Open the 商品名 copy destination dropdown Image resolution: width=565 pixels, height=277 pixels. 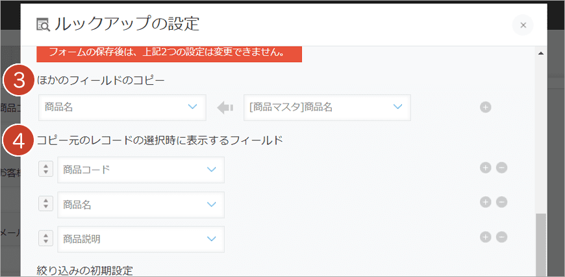click(122, 107)
